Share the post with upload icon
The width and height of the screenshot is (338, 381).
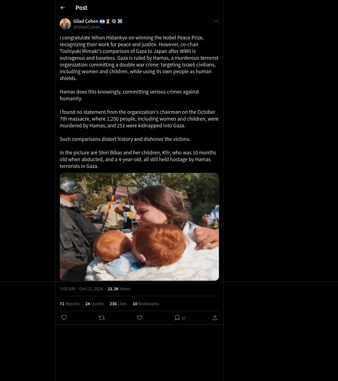[215, 318]
